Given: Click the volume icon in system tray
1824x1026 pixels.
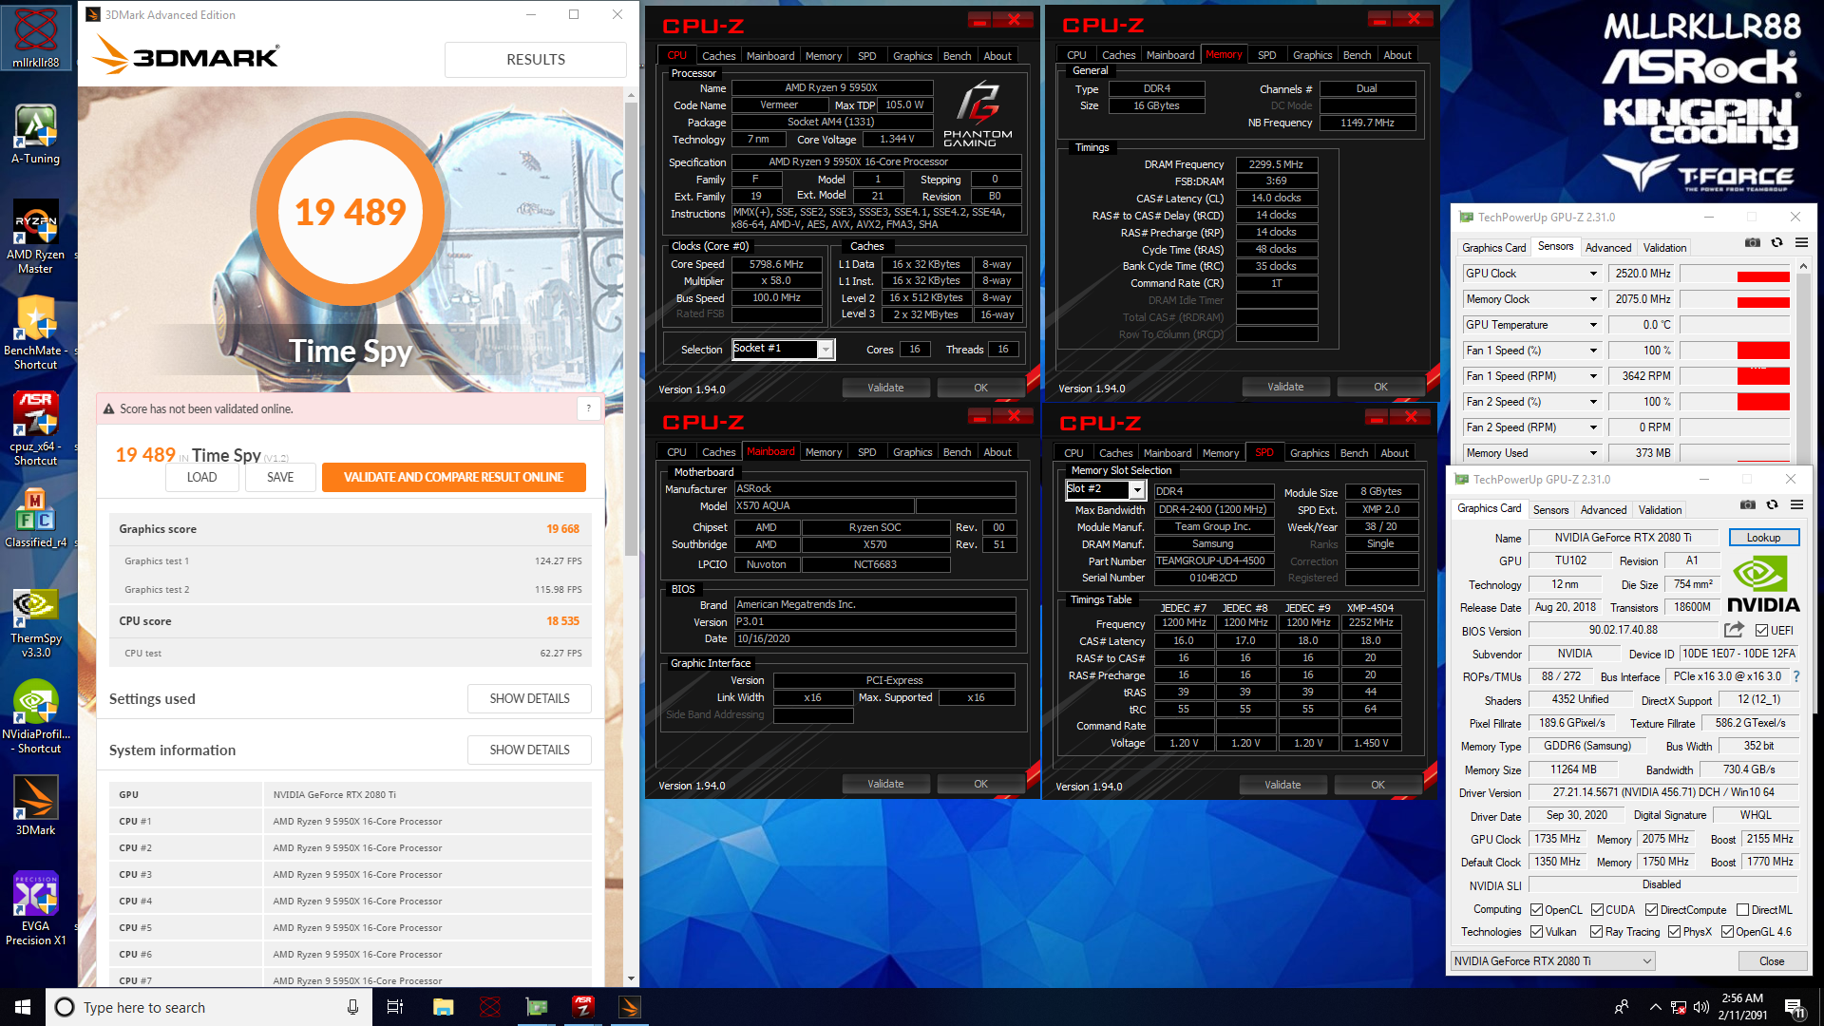Looking at the screenshot, I should pyautogui.click(x=1701, y=1007).
